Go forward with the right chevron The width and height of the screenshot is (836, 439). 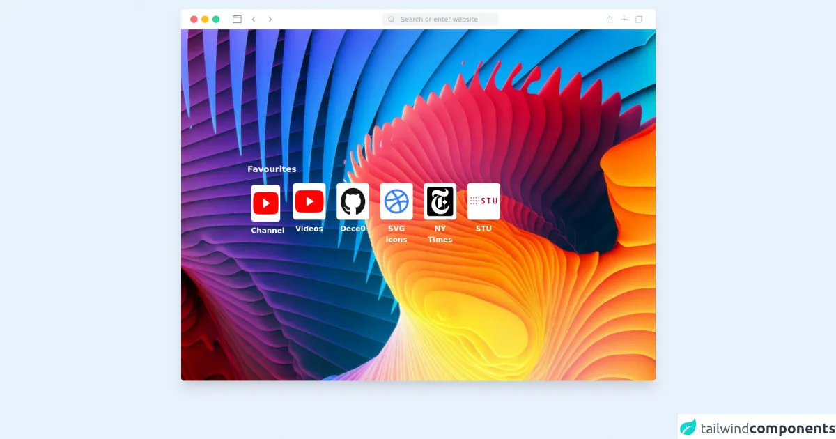point(270,20)
